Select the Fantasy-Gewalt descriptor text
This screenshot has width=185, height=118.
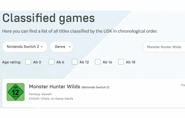(x=40, y=94)
